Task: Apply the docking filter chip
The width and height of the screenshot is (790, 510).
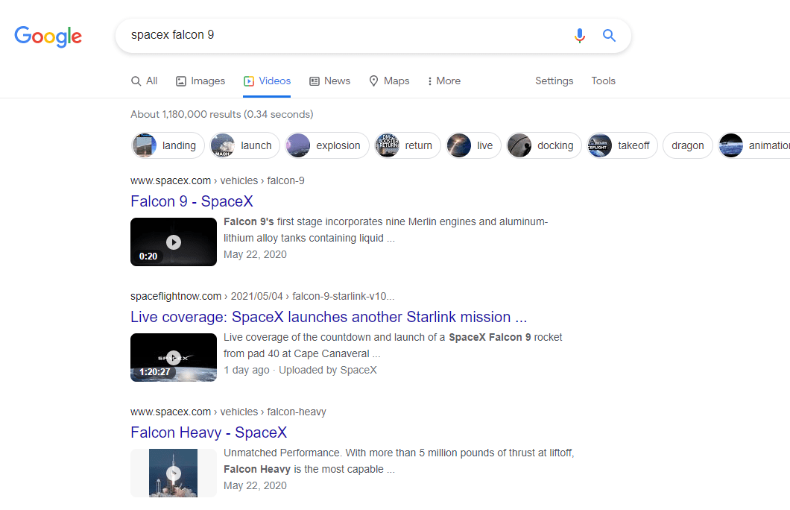Action: [x=543, y=145]
